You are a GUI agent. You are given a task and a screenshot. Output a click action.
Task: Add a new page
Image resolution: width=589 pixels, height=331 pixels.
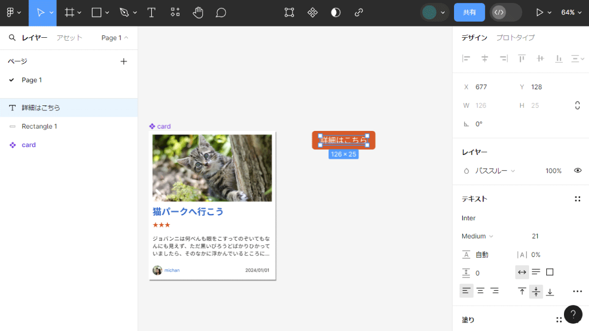point(124,61)
